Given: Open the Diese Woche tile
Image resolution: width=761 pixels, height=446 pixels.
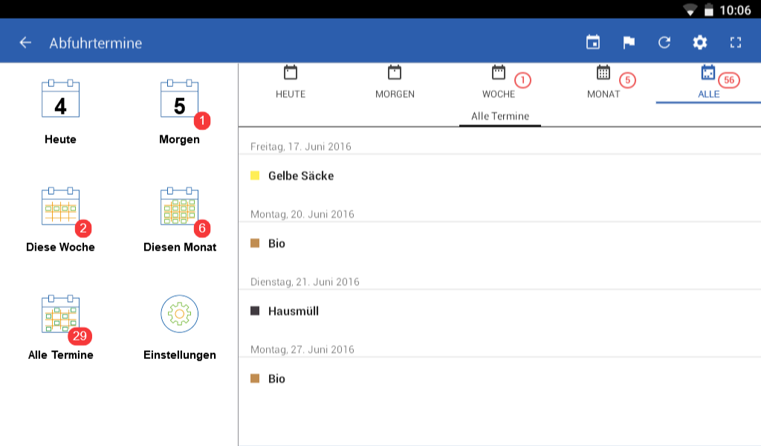Looking at the screenshot, I should click(x=60, y=220).
